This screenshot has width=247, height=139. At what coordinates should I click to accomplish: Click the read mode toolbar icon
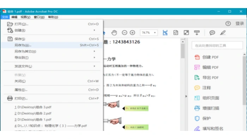[197, 33]
